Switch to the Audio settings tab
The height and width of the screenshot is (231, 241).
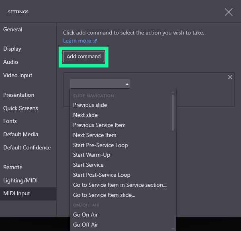(10, 62)
